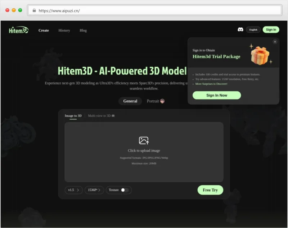Viewport: 288px width, 228px height.
Task: Open the Discord community icon
Action: 240,29
